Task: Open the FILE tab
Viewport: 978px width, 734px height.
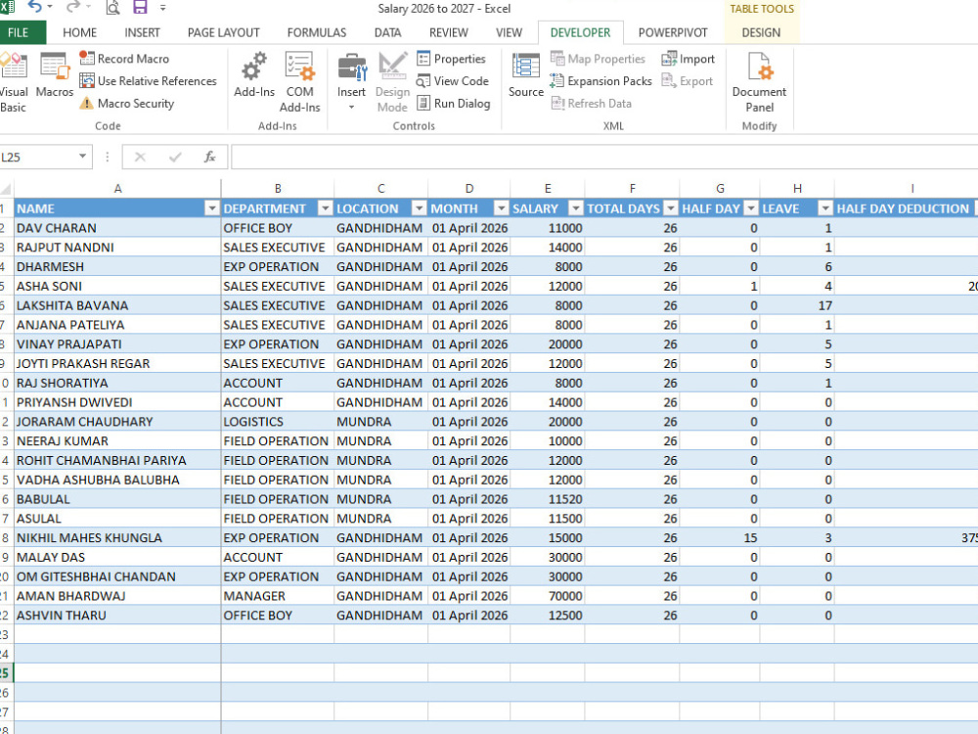Action: [20, 32]
